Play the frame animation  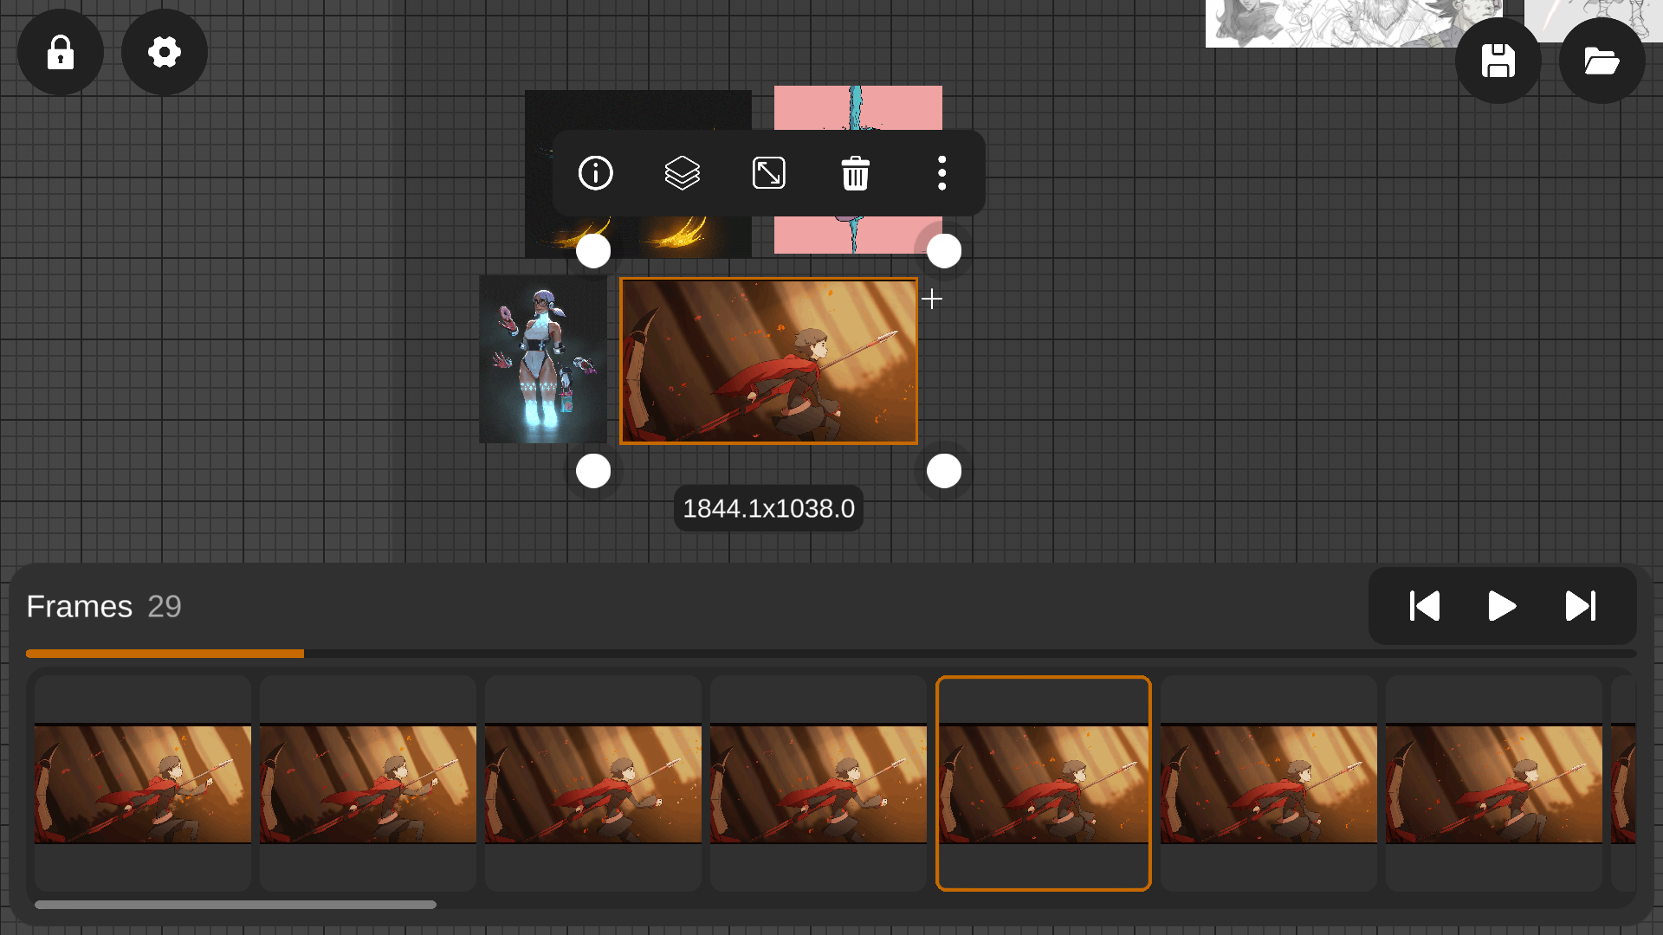1502,606
